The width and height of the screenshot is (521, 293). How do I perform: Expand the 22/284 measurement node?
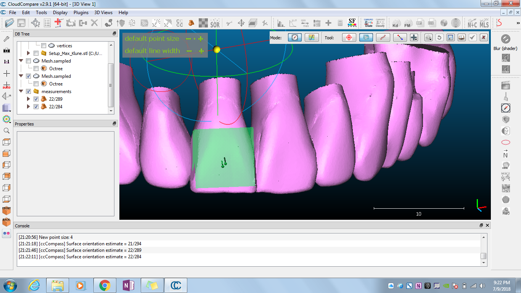[x=29, y=107]
